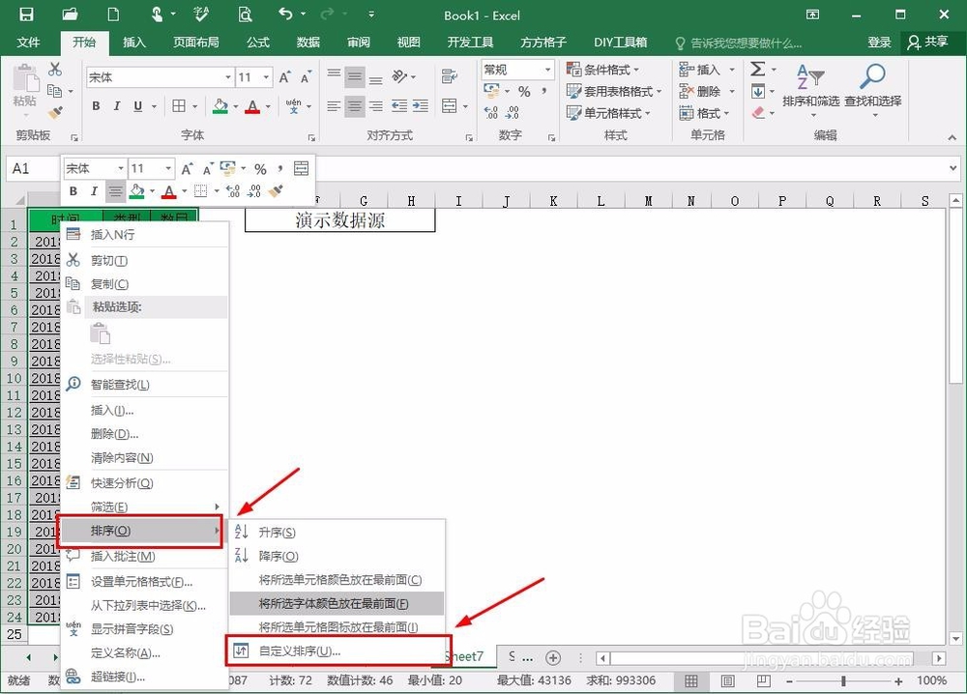Collapse the ribbon with the arrow

point(952,137)
